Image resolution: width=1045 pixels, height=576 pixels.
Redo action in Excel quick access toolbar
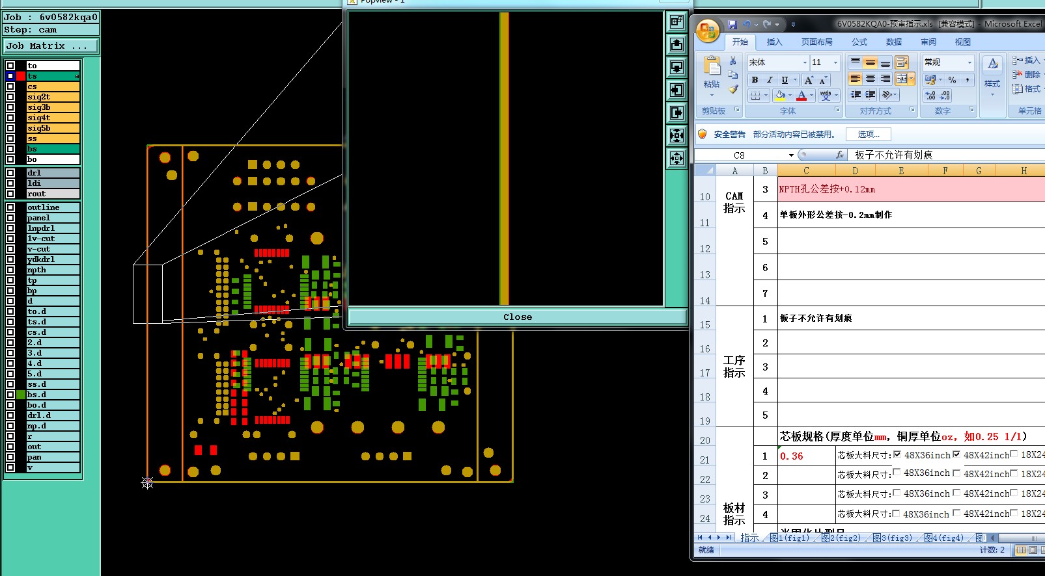click(767, 24)
